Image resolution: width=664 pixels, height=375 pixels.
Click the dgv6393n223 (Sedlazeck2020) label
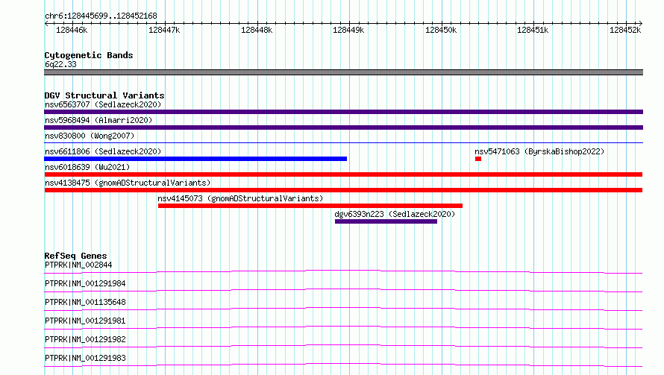[395, 214]
